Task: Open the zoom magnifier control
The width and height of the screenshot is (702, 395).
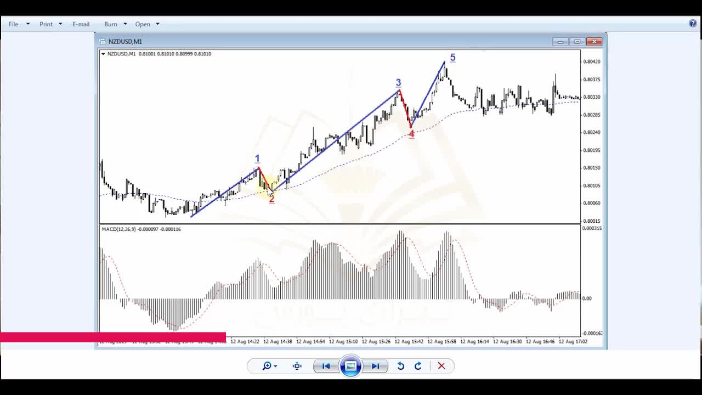Action: [268, 366]
